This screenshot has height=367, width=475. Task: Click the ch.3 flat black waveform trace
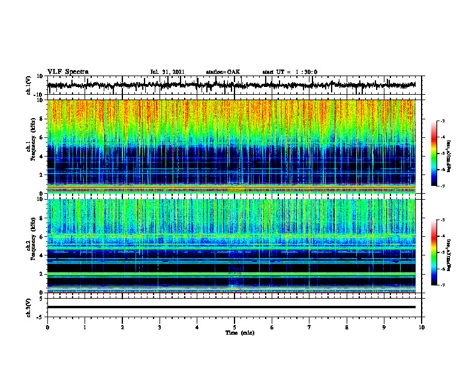(x=232, y=307)
